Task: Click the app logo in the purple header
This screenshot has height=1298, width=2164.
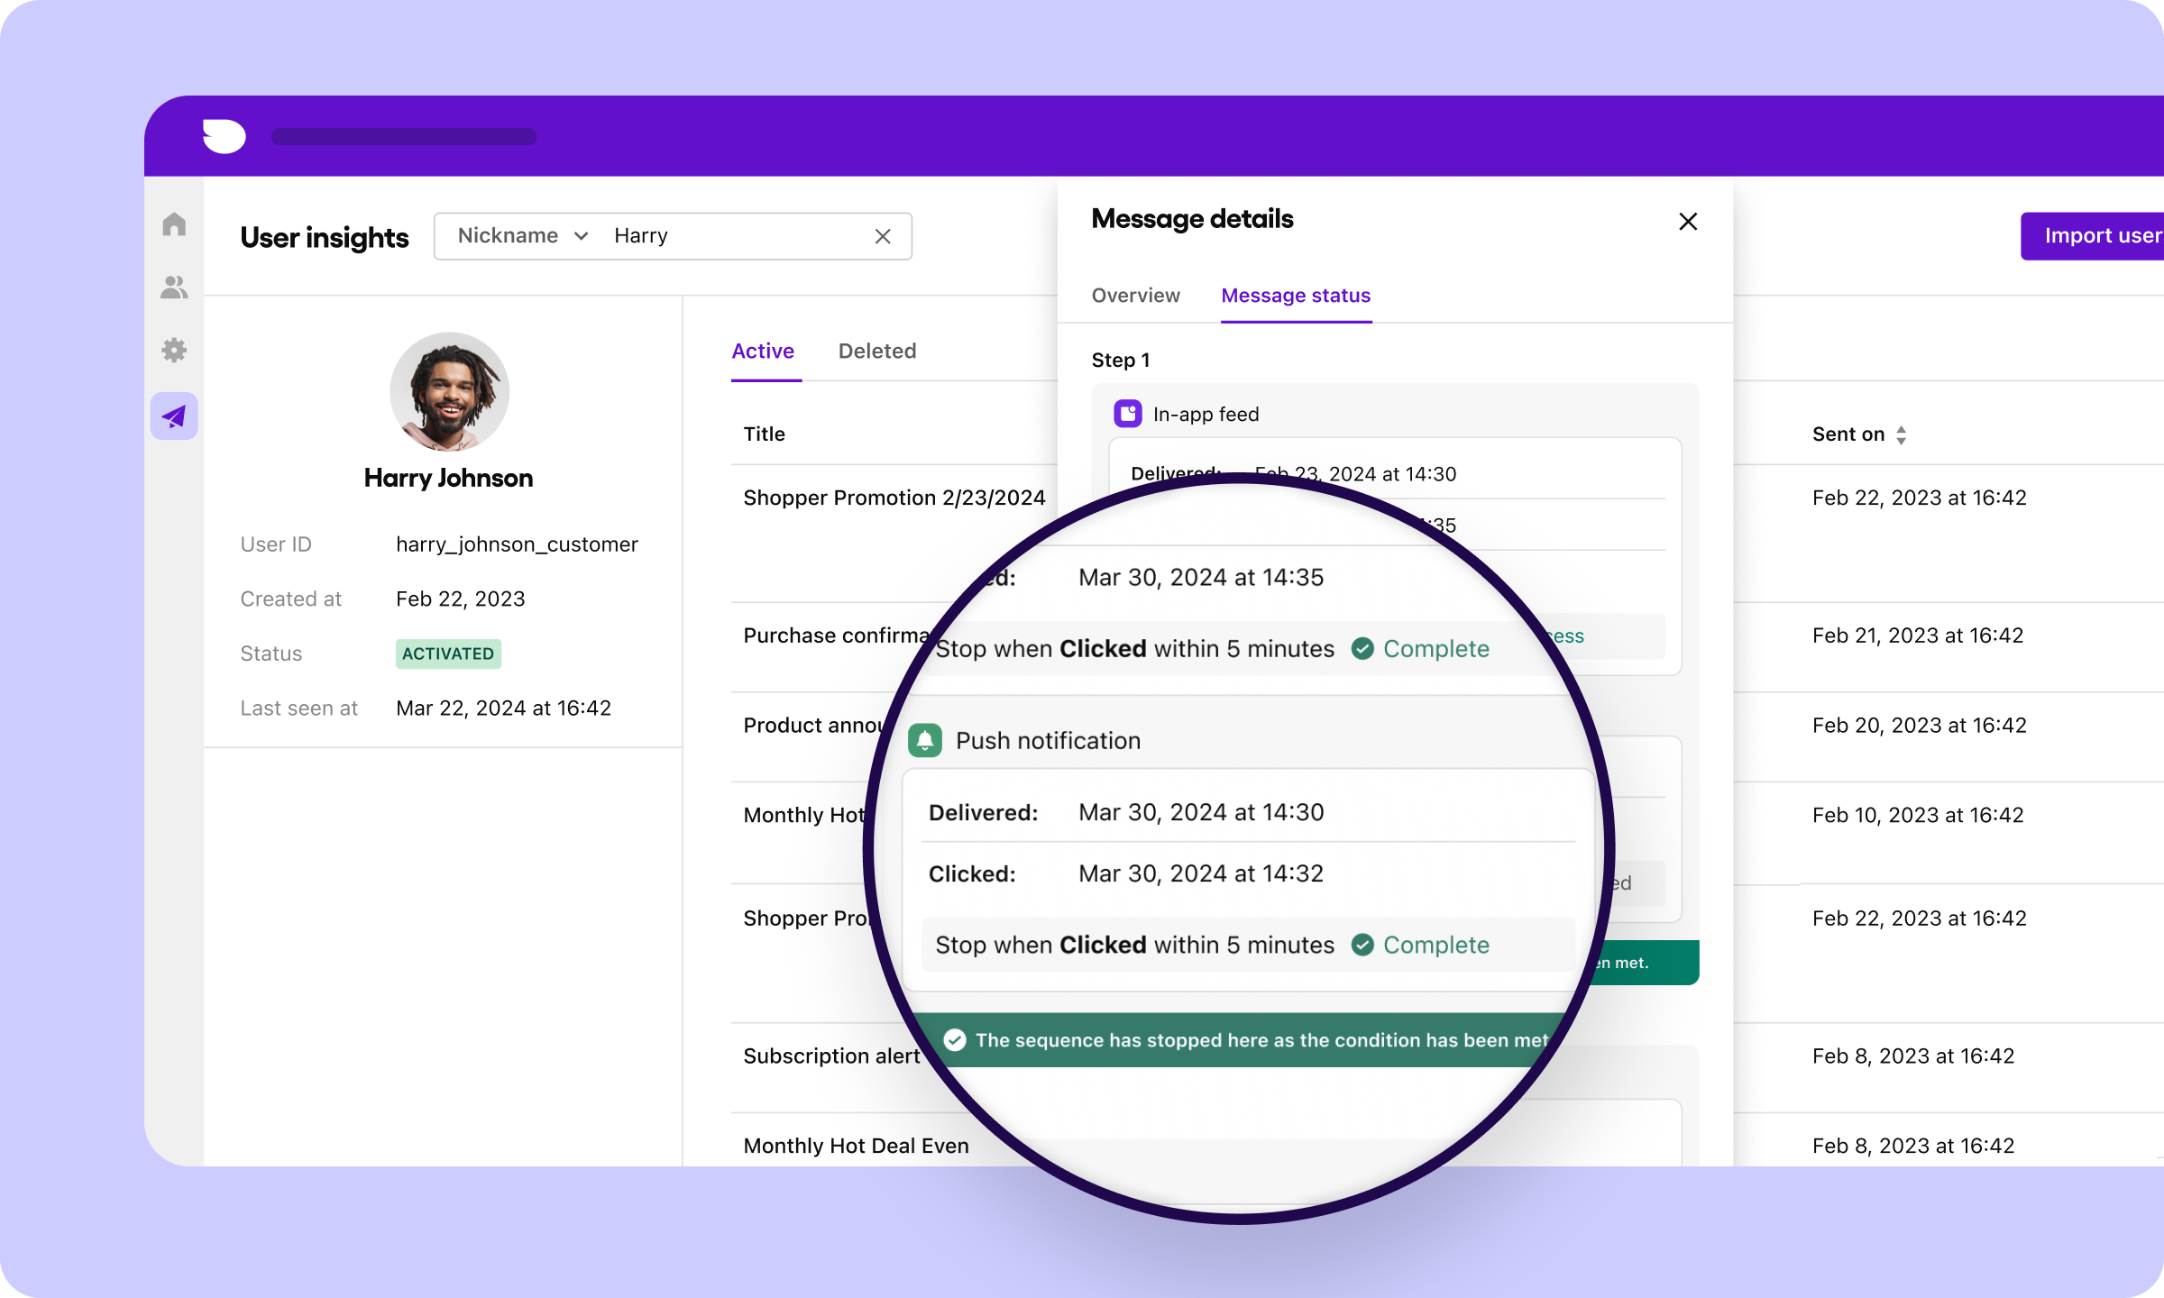Action: coord(222,136)
